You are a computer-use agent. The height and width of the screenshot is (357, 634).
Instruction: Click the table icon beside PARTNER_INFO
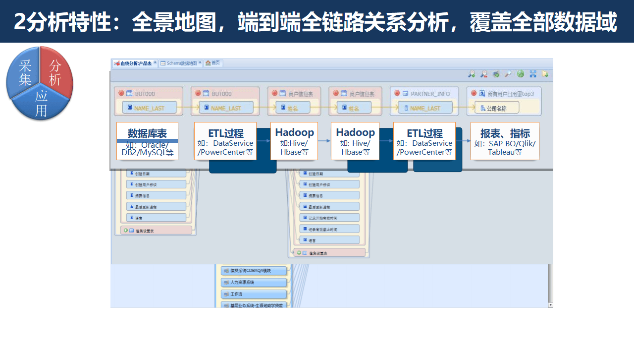405,93
